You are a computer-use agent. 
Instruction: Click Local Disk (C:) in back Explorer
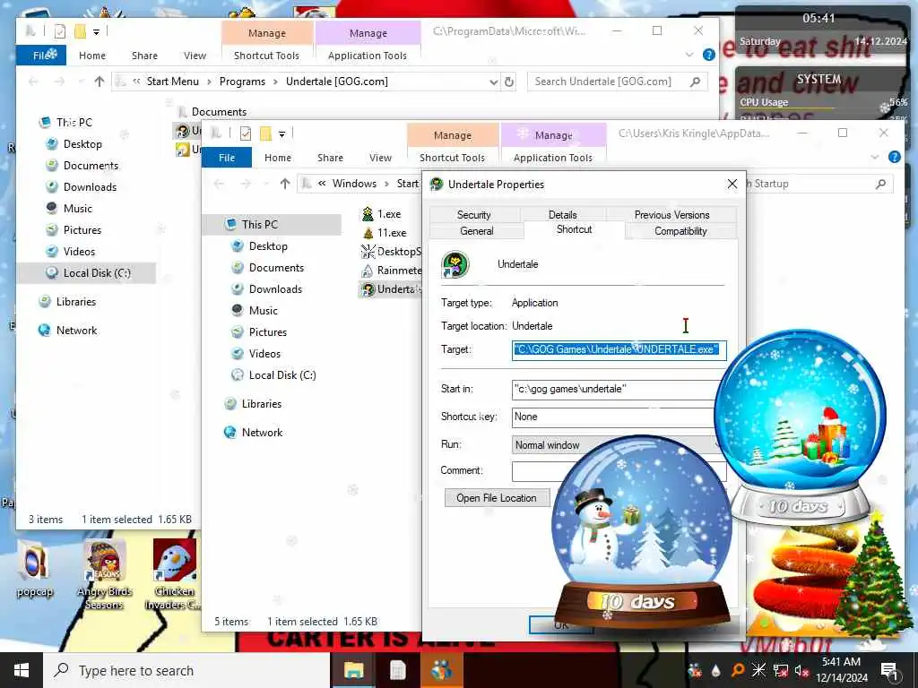click(x=97, y=273)
